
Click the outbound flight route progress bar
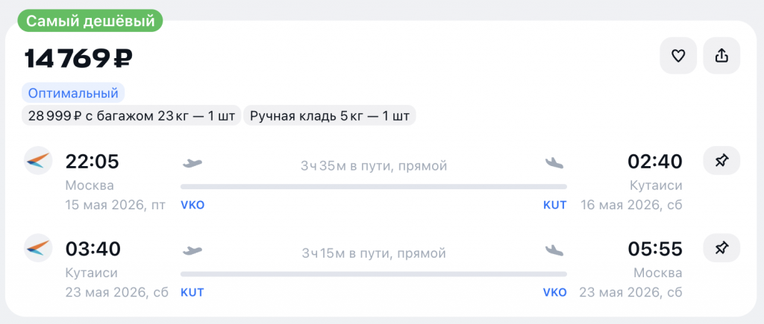(x=373, y=187)
